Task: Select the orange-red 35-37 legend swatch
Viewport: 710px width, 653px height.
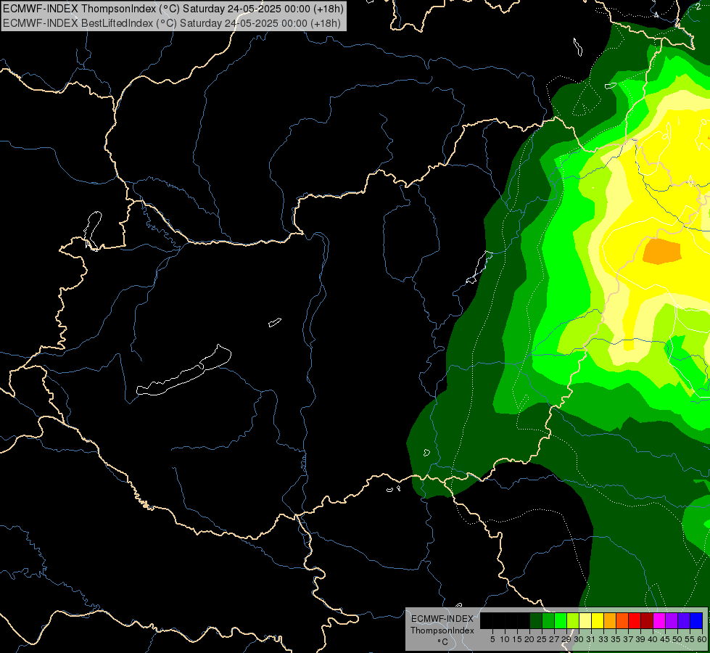Action: coord(622,620)
